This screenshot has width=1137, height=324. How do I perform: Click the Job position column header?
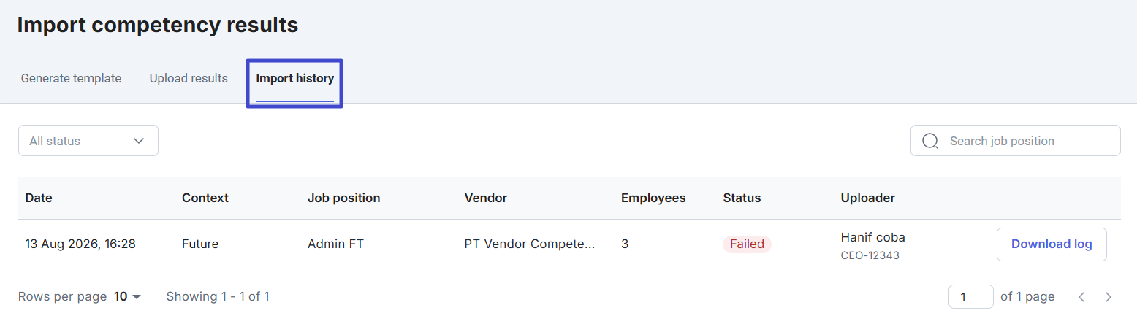tap(344, 198)
